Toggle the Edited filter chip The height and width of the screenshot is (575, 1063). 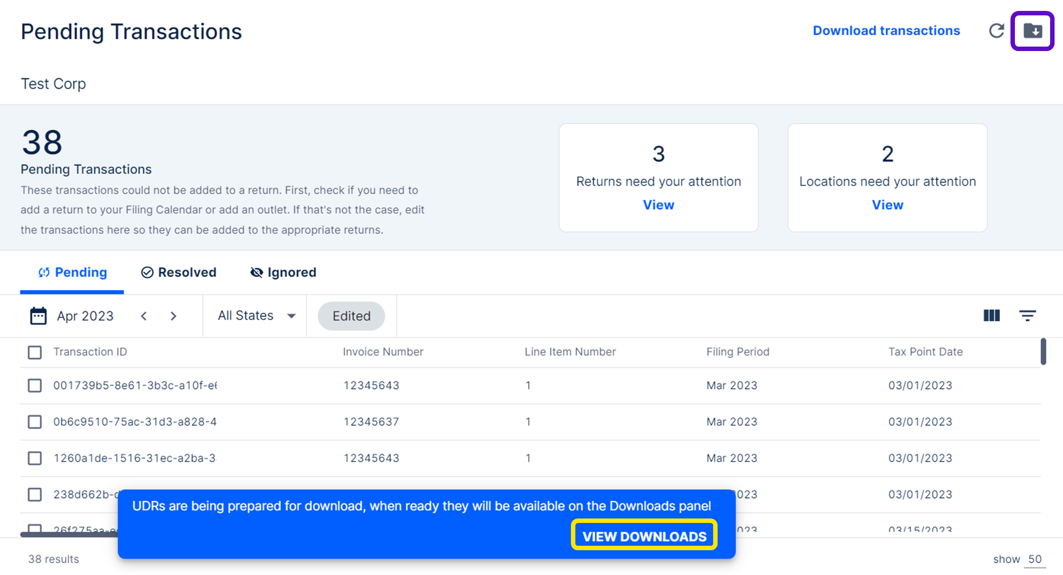(x=351, y=316)
